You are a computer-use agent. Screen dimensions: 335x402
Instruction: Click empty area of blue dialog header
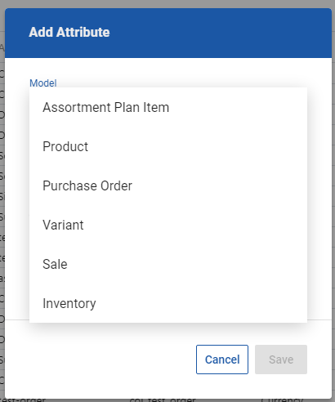(218, 33)
